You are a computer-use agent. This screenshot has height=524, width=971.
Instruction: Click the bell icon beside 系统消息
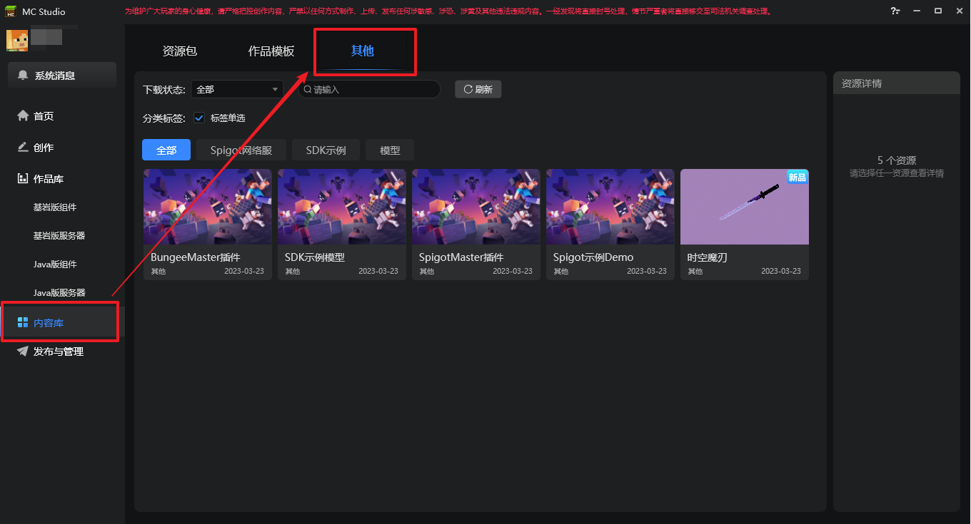pos(24,75)
